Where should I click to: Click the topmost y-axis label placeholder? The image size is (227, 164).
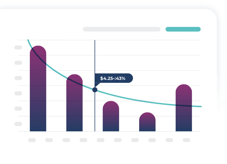18,47
